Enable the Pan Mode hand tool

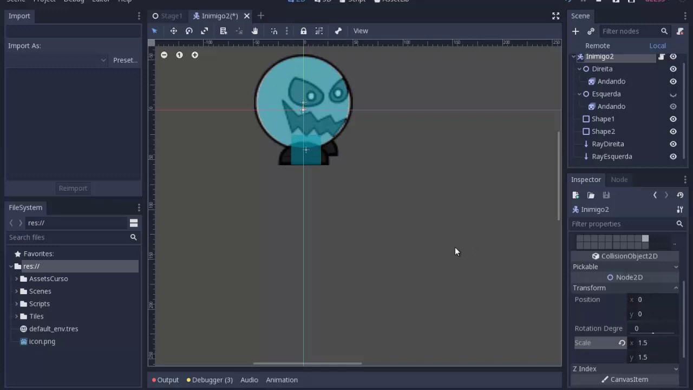(254, 31)
